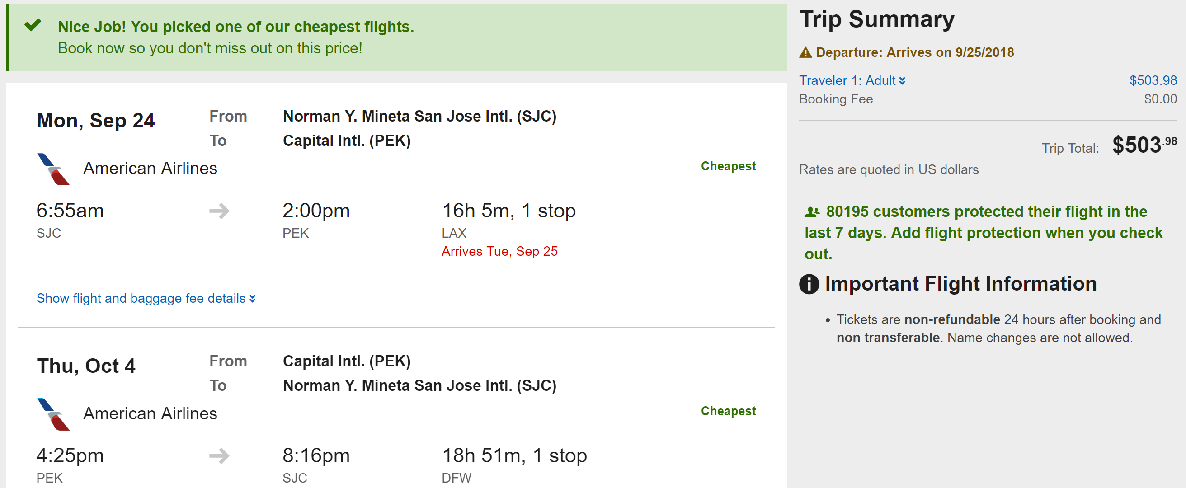Click the customers icon beside flight protection message
Screen dimensions: 1186x488
click(812, 212)
